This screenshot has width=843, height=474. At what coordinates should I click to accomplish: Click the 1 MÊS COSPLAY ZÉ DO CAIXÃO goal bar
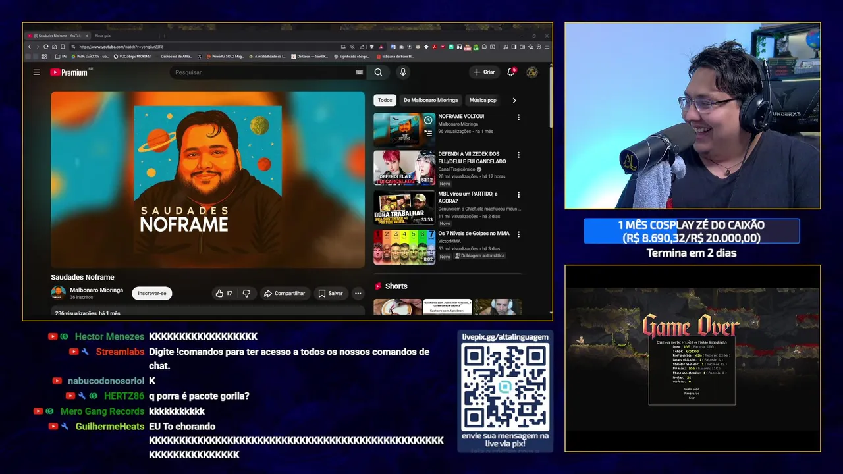(x=692, y=231)
